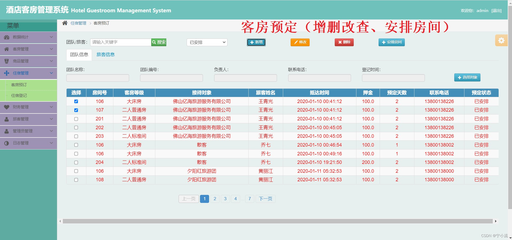The width and height of the screenshot is (512, 240).
Task: Tick the checkbox for room 203
Action: point(76,136)
